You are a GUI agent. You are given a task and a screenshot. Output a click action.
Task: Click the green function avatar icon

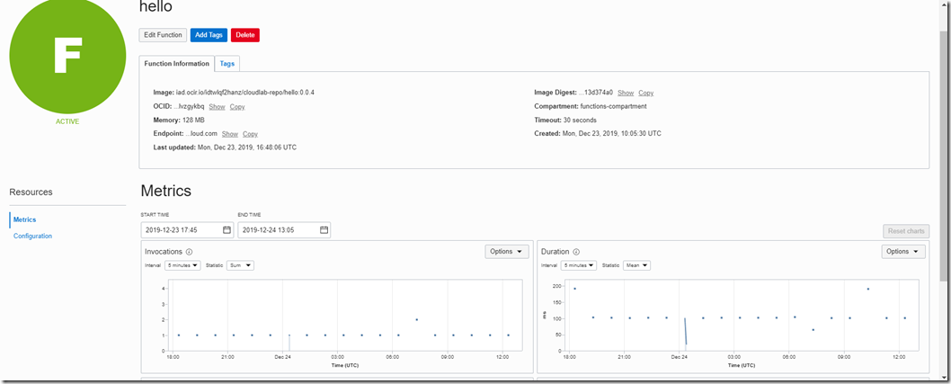68,55
